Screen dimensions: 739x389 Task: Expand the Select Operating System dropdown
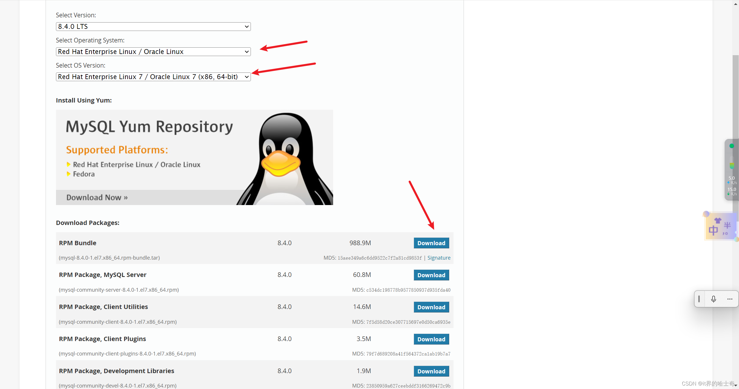click(x=153, y=51)
